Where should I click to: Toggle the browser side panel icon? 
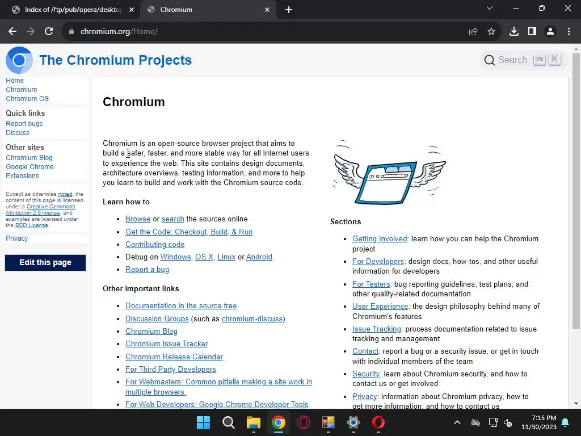(532, 32)
